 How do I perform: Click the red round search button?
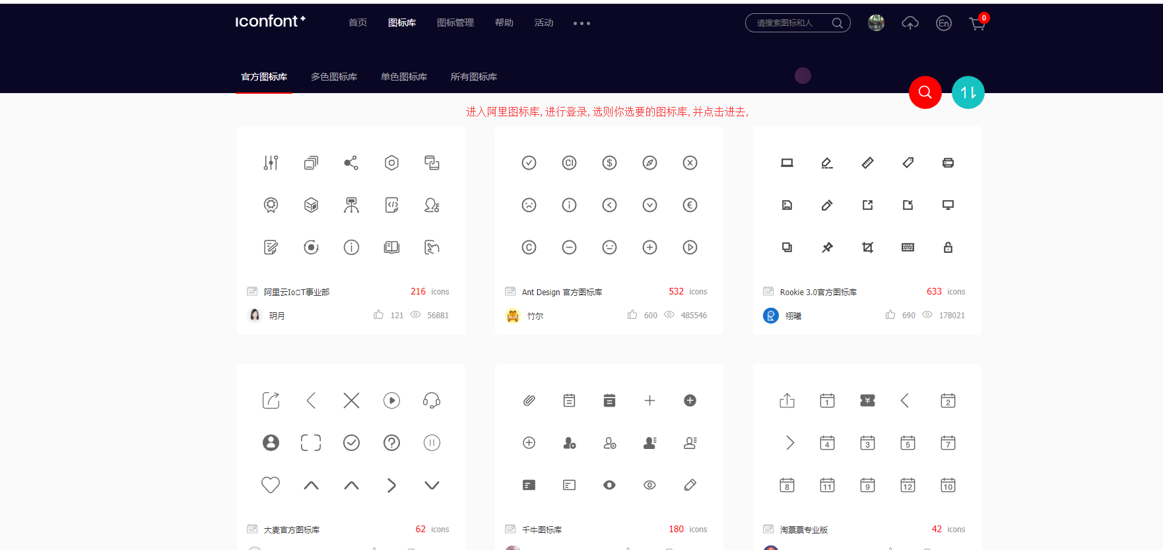(925, 92)
